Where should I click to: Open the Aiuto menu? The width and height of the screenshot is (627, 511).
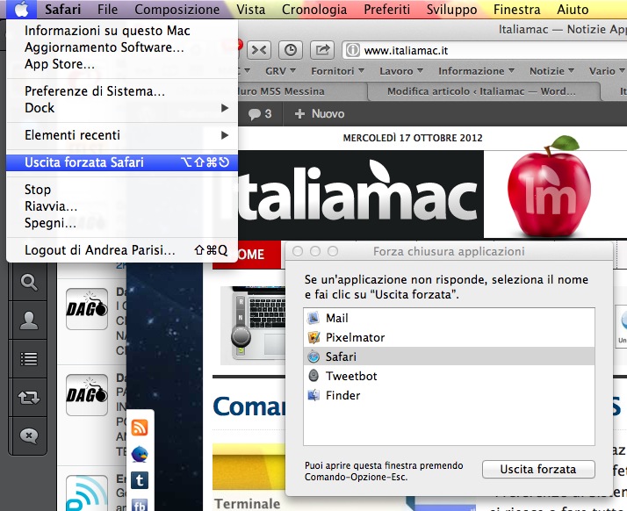(573, 9)
